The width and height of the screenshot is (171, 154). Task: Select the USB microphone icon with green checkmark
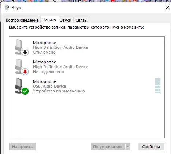point(22,86)
